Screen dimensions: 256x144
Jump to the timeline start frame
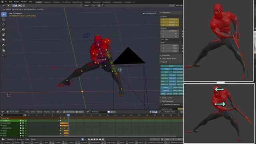click(x=89, y=139)
